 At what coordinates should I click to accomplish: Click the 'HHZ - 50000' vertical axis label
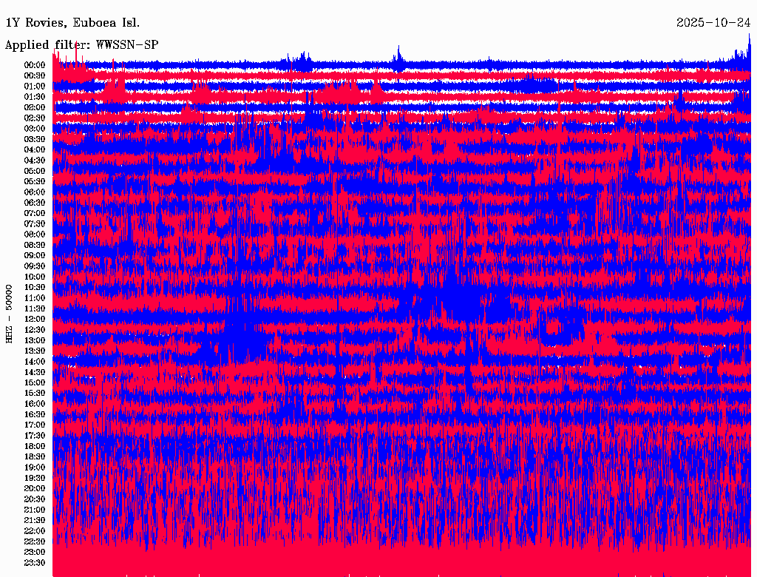pyautogui.click(x=9, y=314)
